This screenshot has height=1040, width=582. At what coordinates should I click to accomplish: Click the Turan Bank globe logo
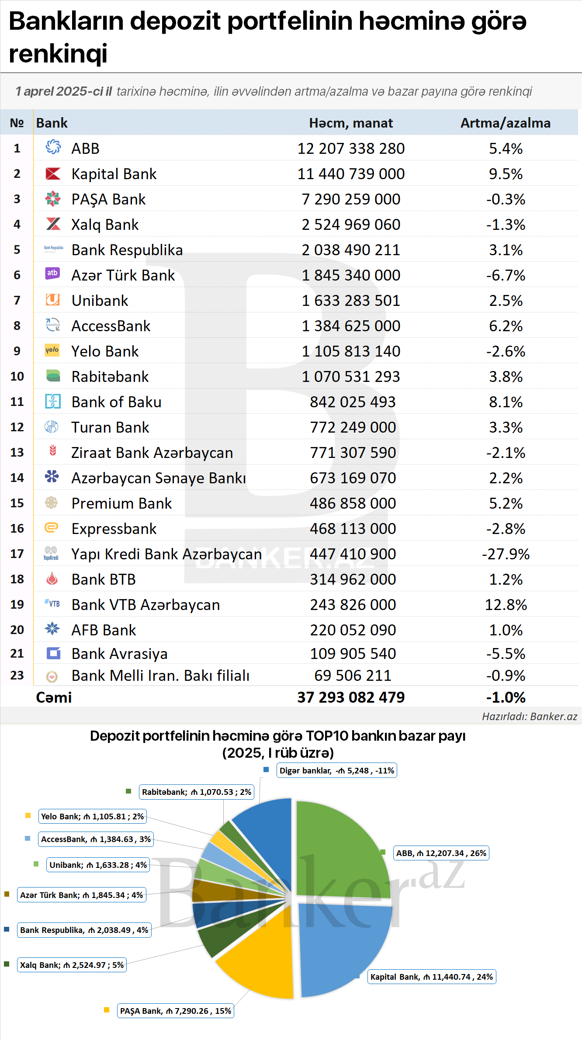tap(52, 426)
